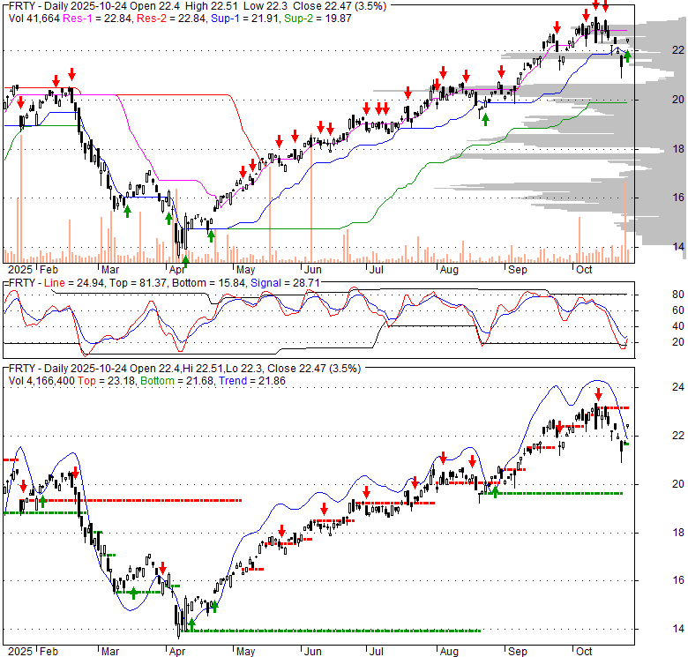Click the May label on the bottom chart time axis
Viewport: 688px width, 657px height.
click(246, 652)
